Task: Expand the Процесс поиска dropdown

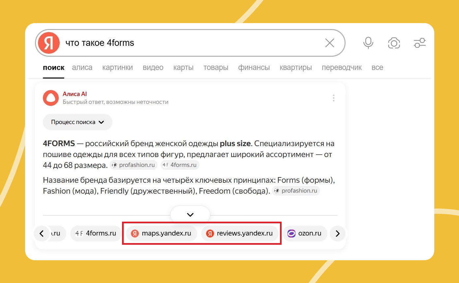Action: click(77, 122)
